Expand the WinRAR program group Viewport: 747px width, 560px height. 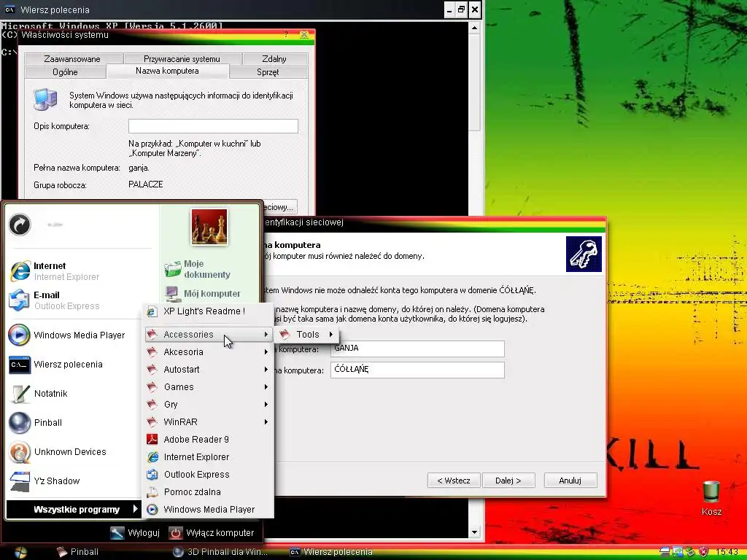[x=208, y=422]
